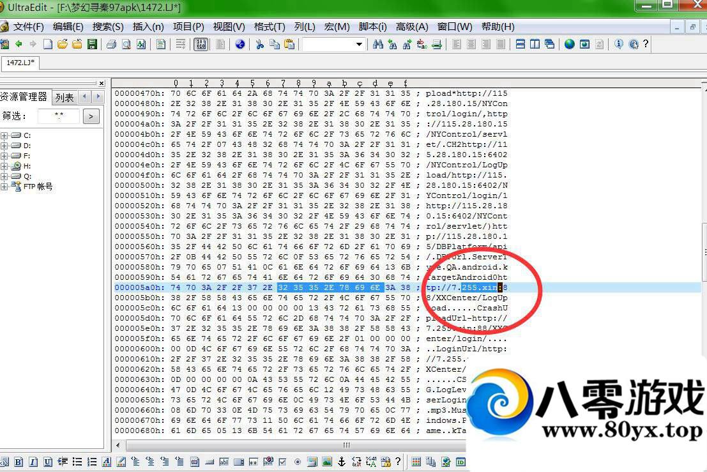Toggle Hex mode with the 10/010 icon

point(201,44)
